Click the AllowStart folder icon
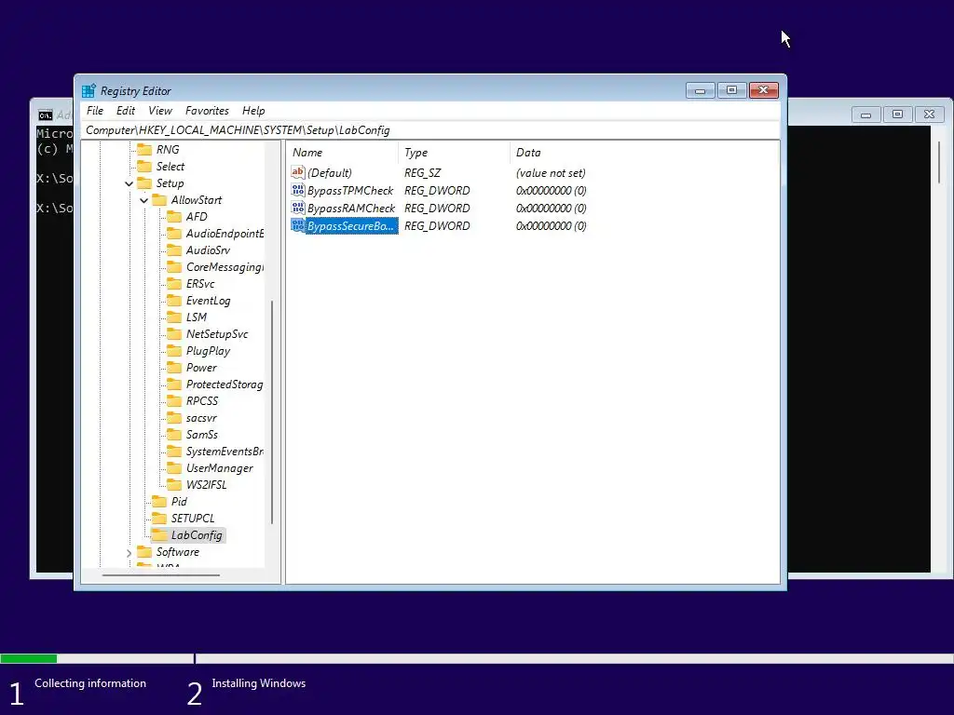The image size is (954, 715). tap(159, 200)
